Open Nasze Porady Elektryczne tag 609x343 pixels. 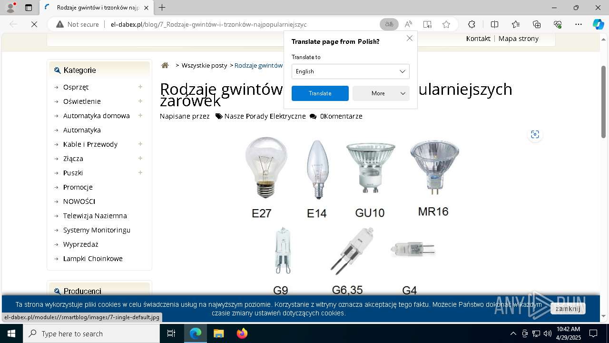265,116
